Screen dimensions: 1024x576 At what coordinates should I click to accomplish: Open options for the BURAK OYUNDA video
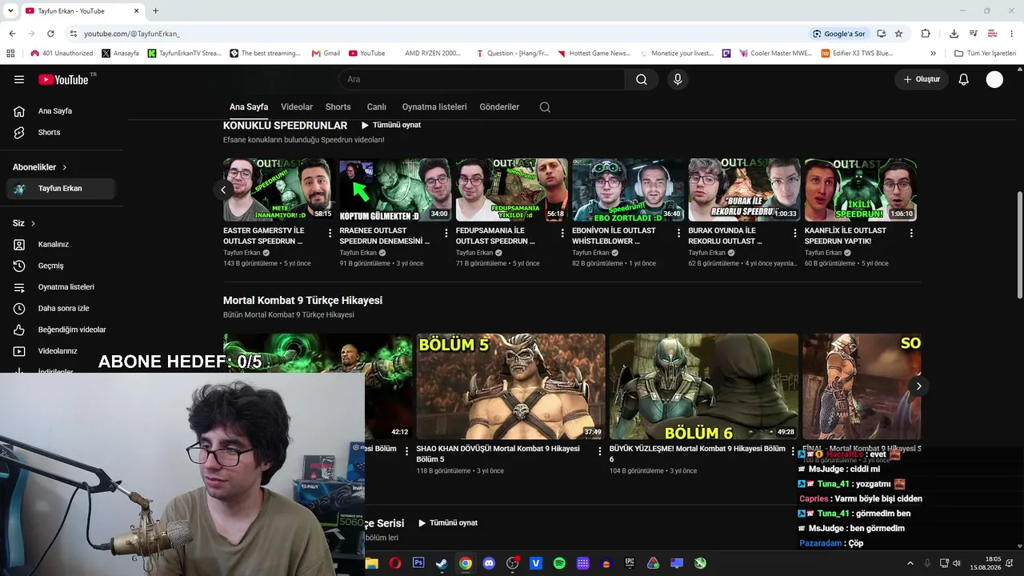pos(794,234)
